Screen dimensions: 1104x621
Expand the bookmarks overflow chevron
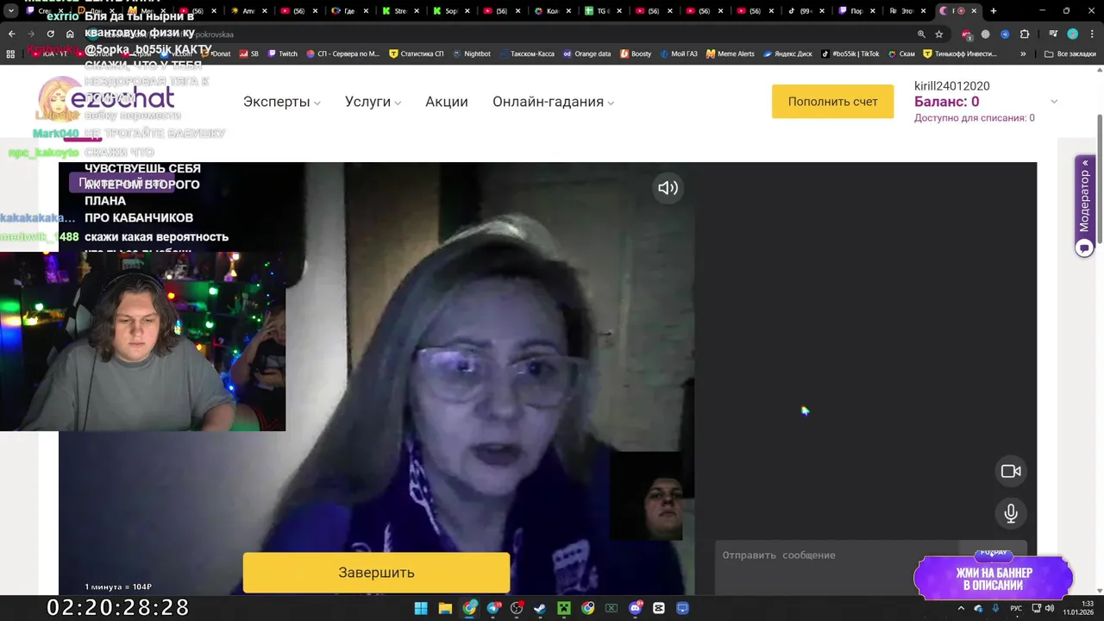(1023, 53)
